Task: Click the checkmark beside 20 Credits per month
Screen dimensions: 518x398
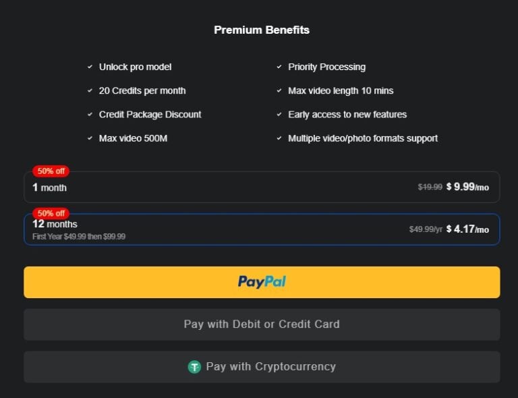Action: pos(90,90)
